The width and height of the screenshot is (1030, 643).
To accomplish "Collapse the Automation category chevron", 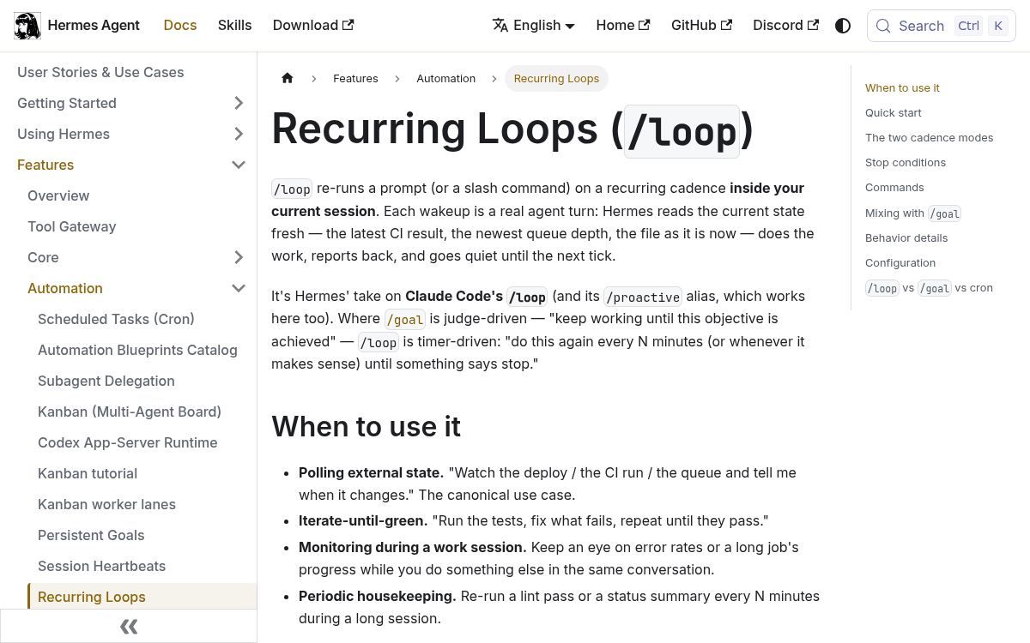I will pyautogui.click(x=239, y=288).
